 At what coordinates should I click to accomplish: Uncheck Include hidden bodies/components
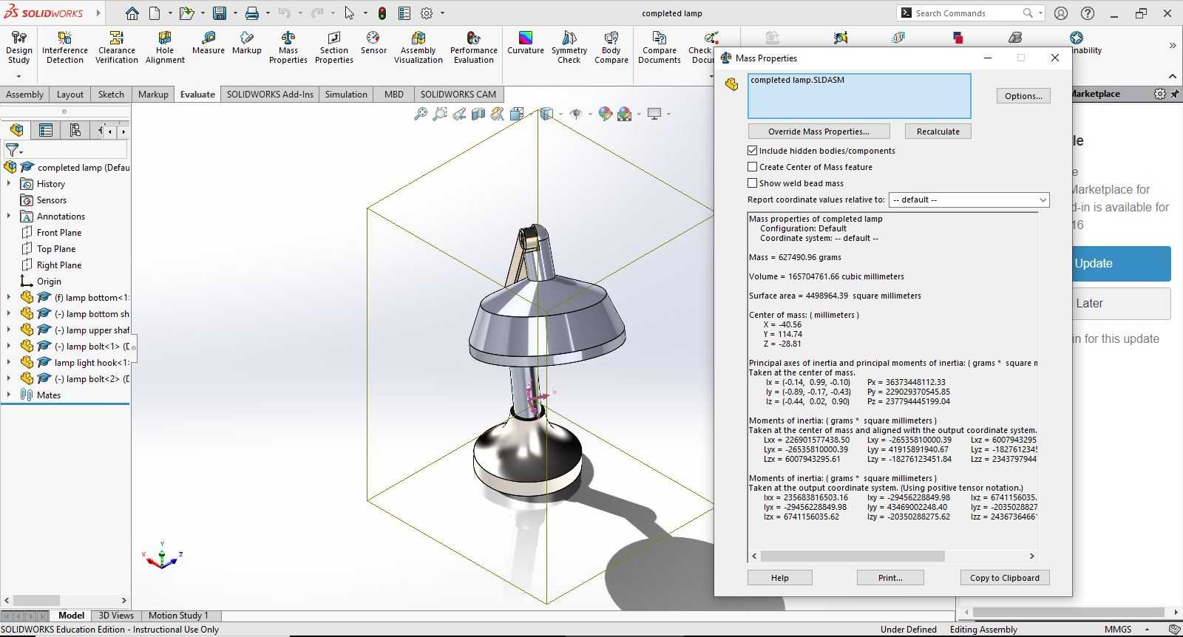coord(753,151)
